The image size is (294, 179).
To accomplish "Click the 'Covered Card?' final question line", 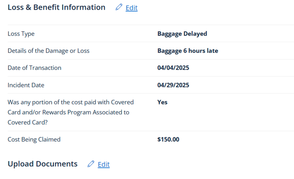I will 27,122.
